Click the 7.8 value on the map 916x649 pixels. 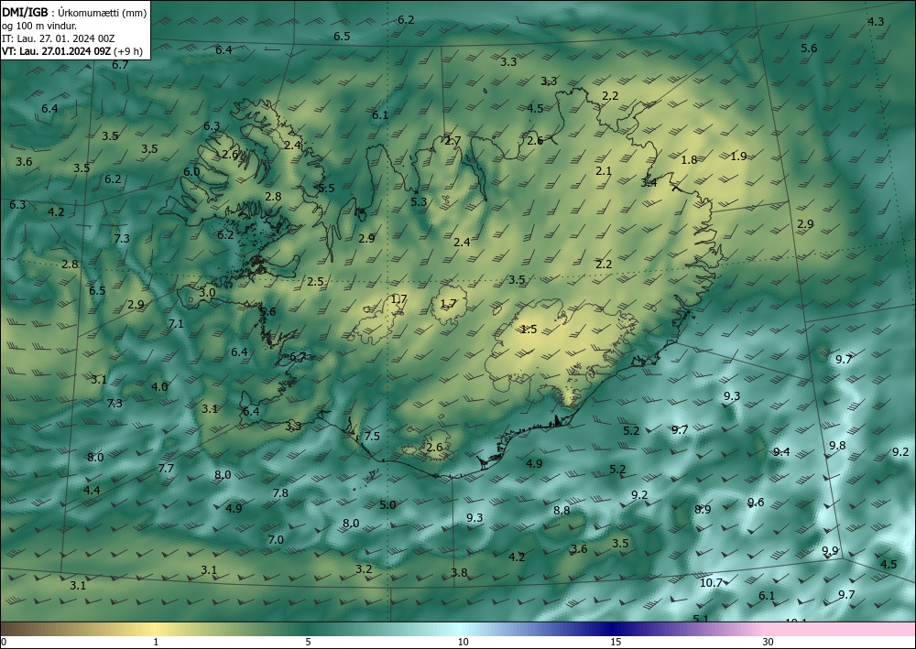(x=280, y=493)
